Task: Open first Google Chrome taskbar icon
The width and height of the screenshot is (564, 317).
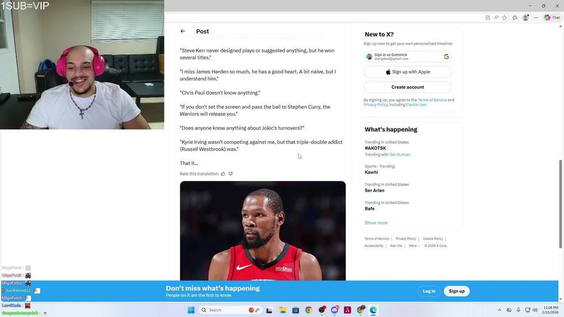Action: [308, 310]
